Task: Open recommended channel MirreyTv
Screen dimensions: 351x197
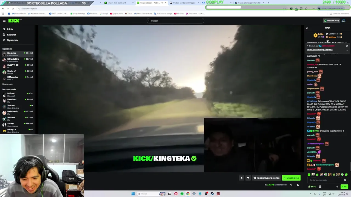Action: (18, 131)
